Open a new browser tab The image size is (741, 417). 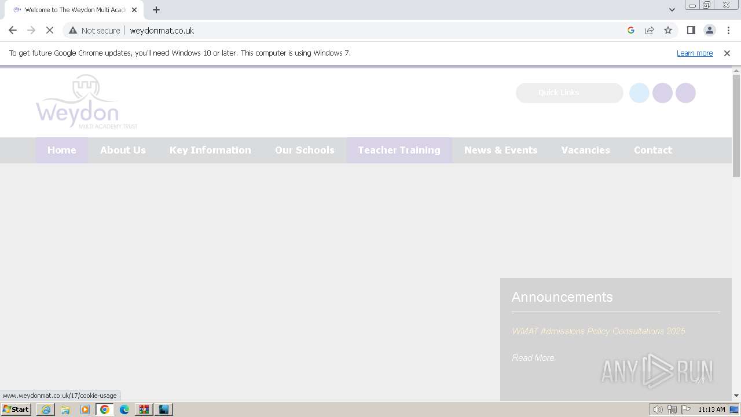[x=156, y=10]
